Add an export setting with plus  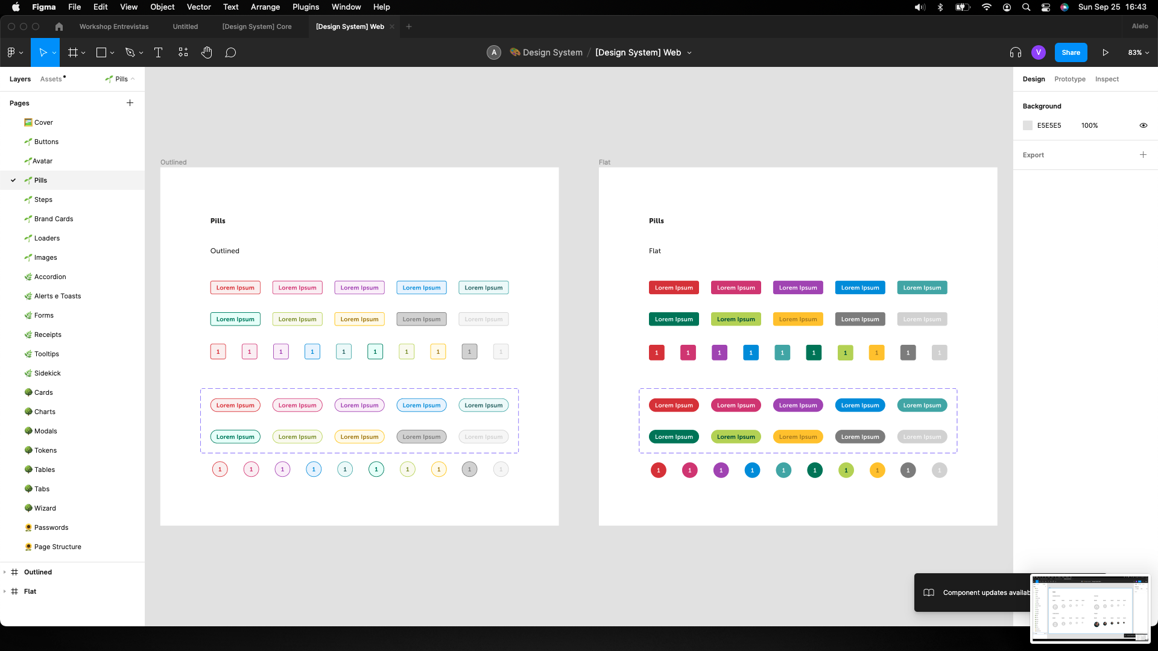pyautogui.click(x=1143, y=155)
